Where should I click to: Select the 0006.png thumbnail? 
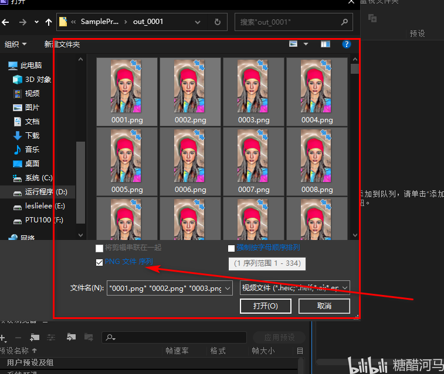(190, 162)
